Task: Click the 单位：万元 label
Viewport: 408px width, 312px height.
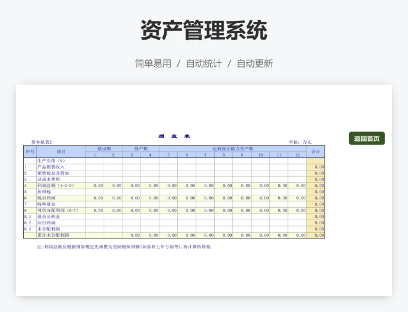Action: click(x=300, y=142)
